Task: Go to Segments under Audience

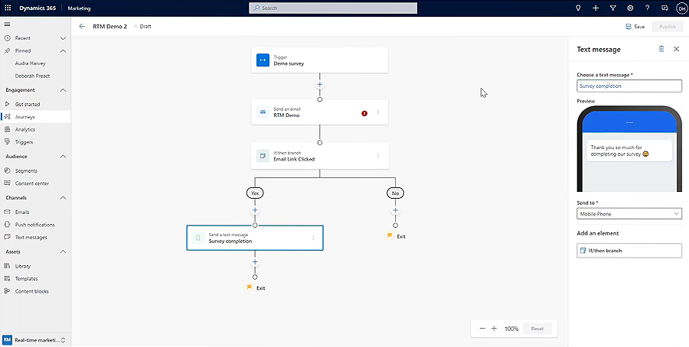Action: (26, 170)
